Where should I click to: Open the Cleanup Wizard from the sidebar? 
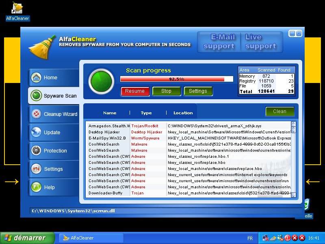pos(54,114)
